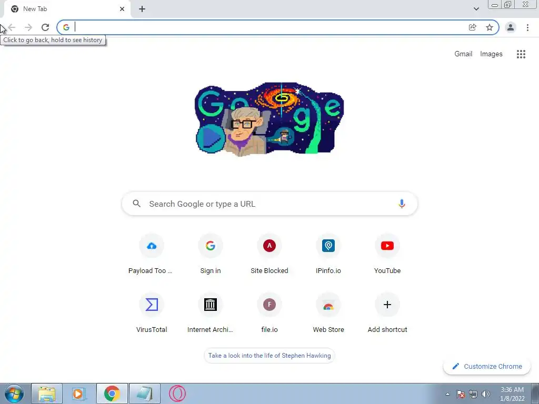539x404 pixels.
Task: Open the Chrome profile avatar menu
Action: point(511,27)
